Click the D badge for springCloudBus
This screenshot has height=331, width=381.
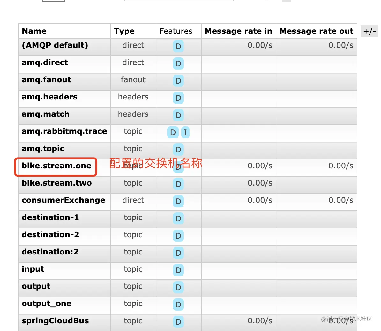click(178, 322)
